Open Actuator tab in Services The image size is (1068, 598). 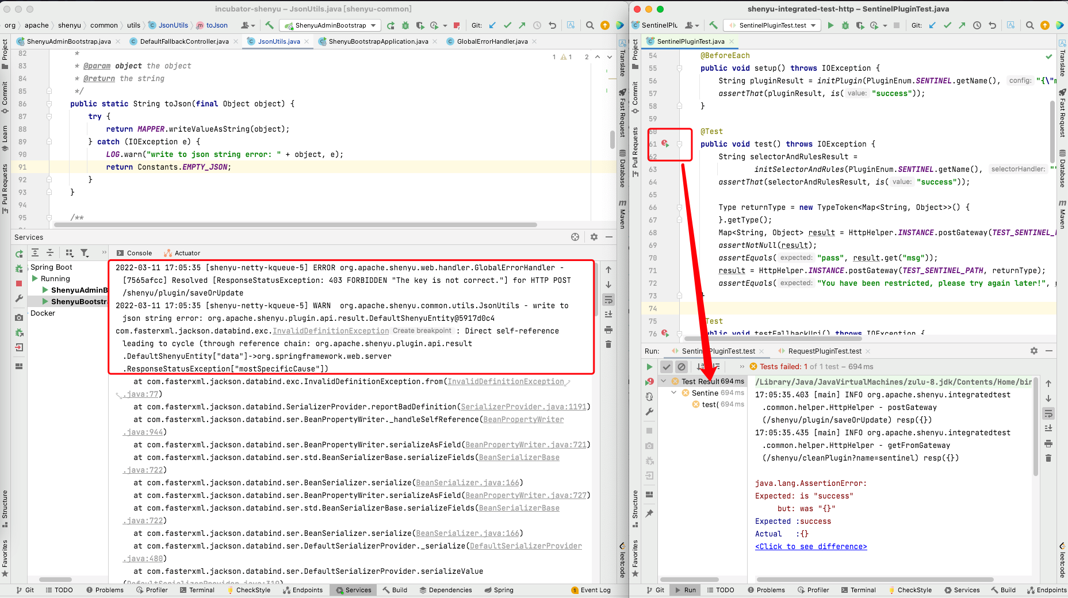pos(182,253)
